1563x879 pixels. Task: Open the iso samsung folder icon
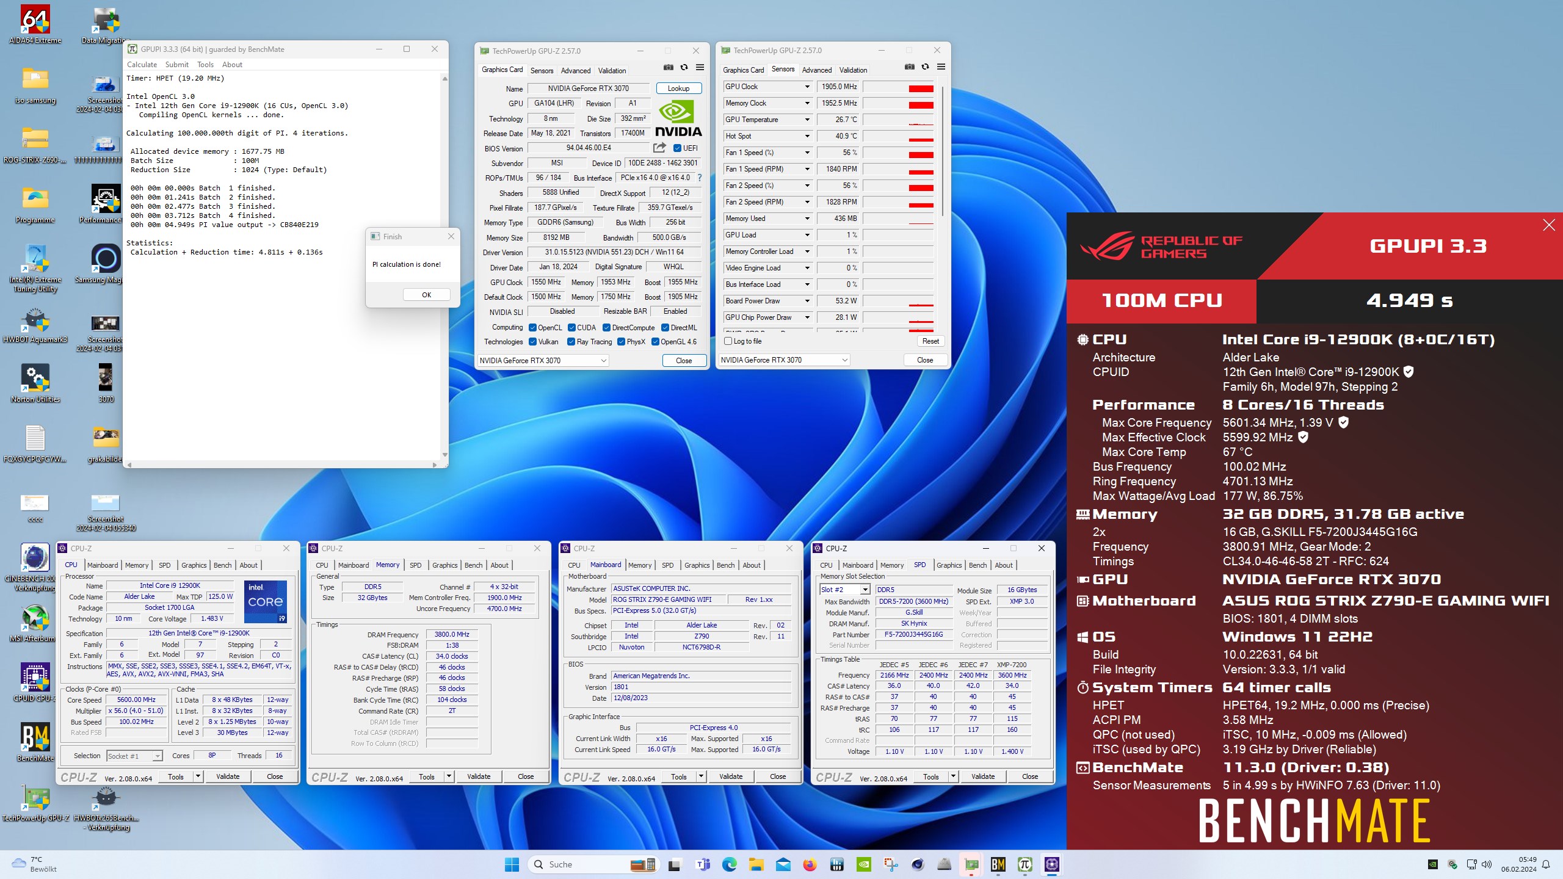pos(35,85)
